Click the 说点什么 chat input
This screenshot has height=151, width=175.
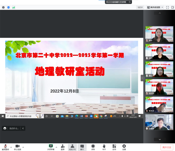[14, 128]
